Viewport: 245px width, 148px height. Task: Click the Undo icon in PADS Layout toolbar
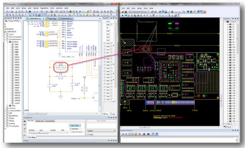click(176, 12)
